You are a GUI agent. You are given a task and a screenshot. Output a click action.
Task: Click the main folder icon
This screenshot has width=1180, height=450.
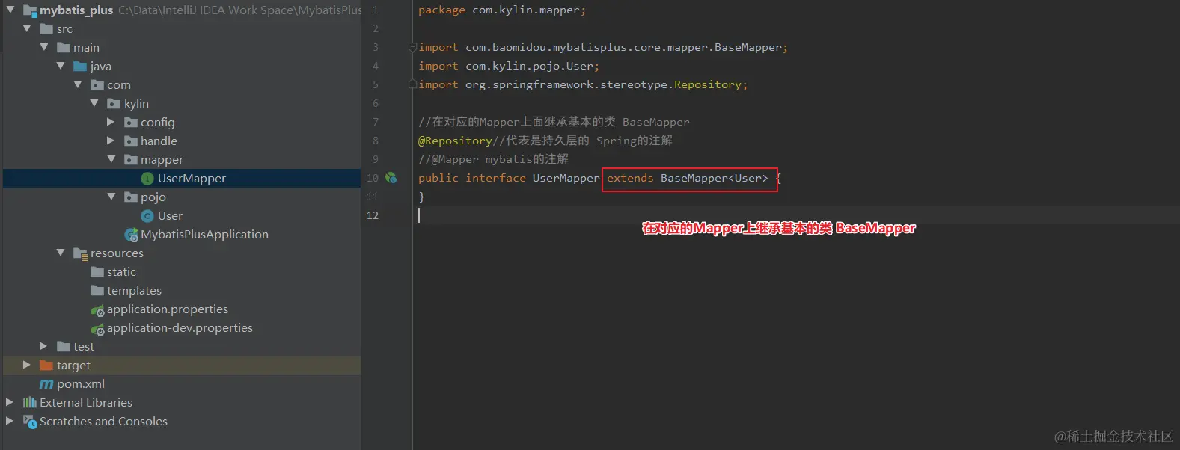pyautogui.click(x=64, y=47)
